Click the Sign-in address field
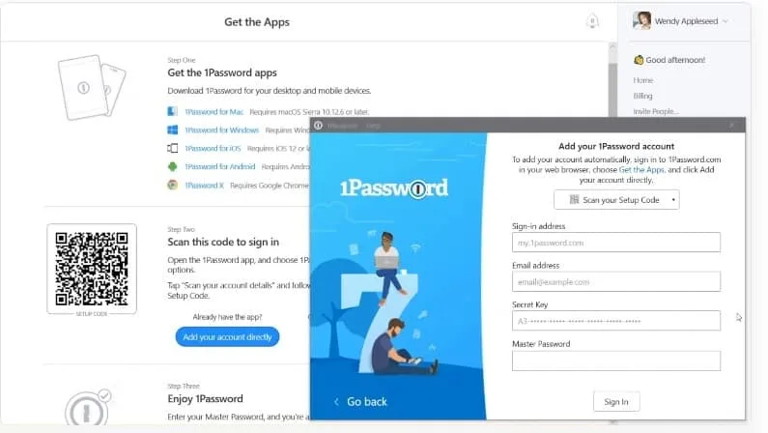The height and width of the screenshot is (433, 768). [x=616, y=243]
